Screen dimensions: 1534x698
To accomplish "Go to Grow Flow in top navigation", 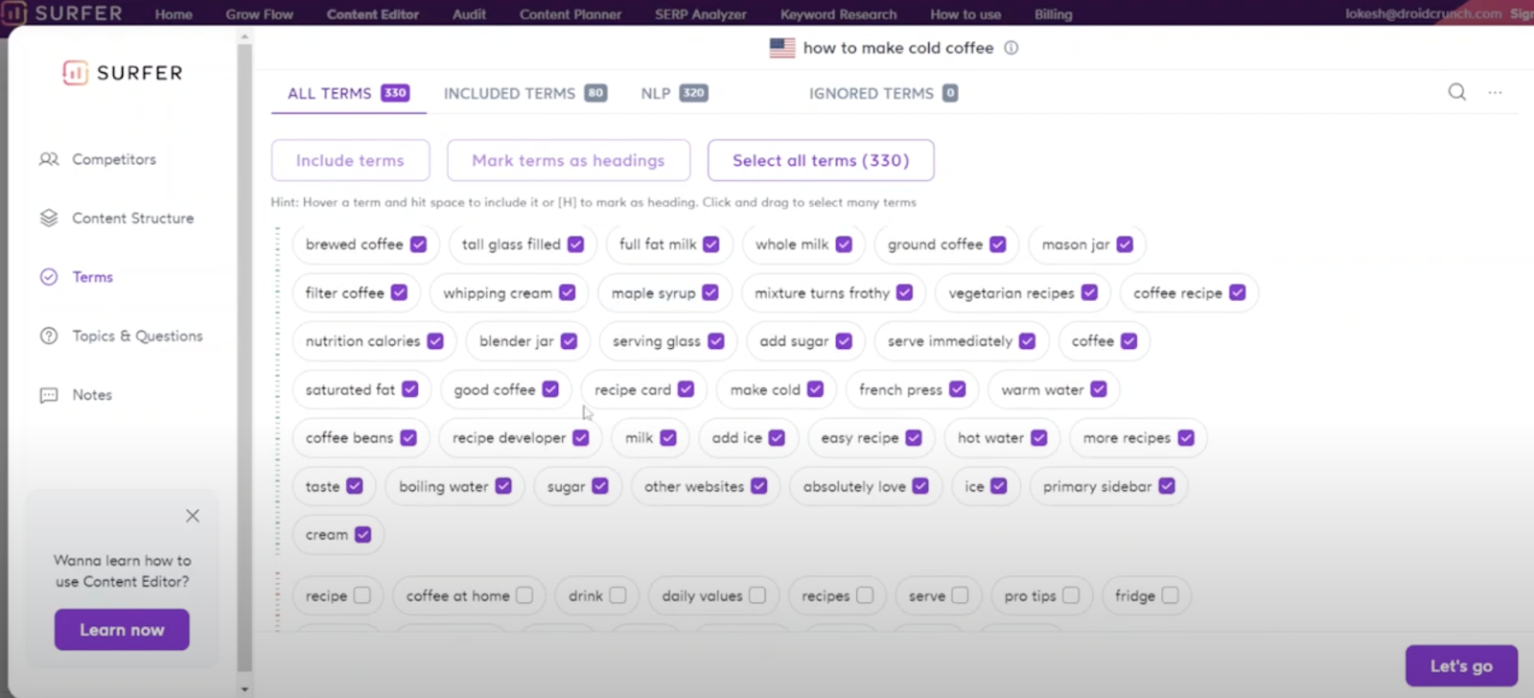I will pyautogui.click(x=260, y=14).
